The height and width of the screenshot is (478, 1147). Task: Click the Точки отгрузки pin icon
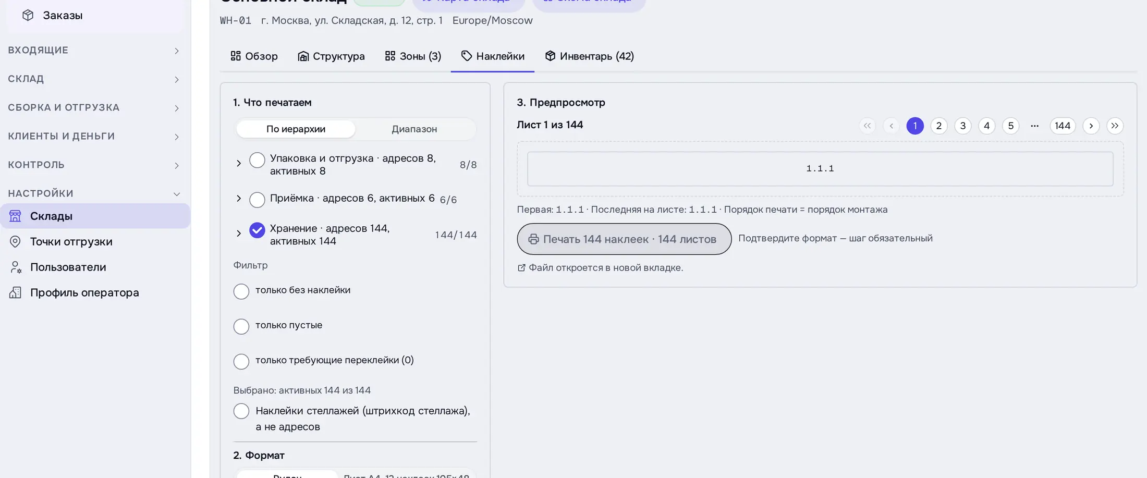(15, 241)
